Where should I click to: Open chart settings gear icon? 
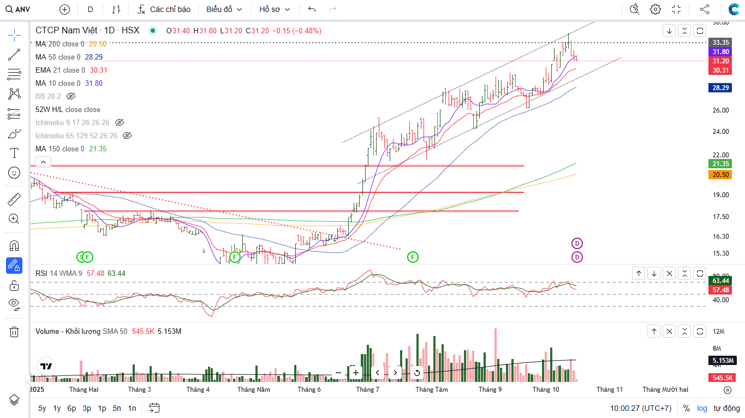pyautogui.click(x=655, y=9)
